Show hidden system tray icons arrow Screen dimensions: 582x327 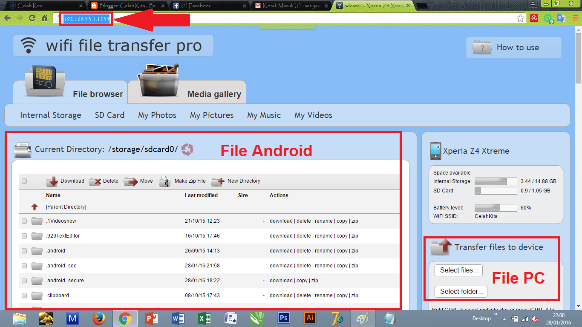click(x=504, y=318)
